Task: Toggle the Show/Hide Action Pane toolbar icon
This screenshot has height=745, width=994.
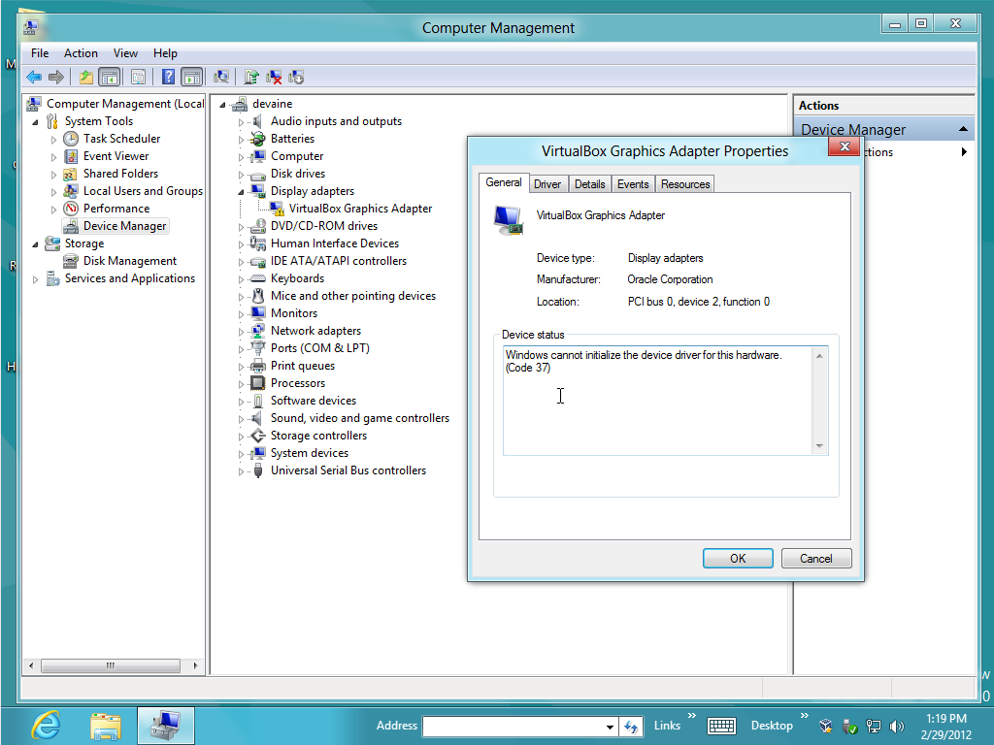Action: [191, 78]
